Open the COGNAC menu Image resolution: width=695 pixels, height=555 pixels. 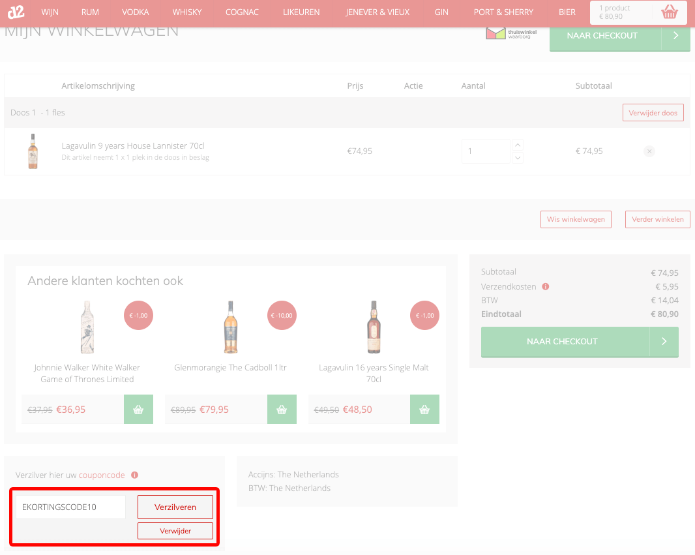coord(242,12)
